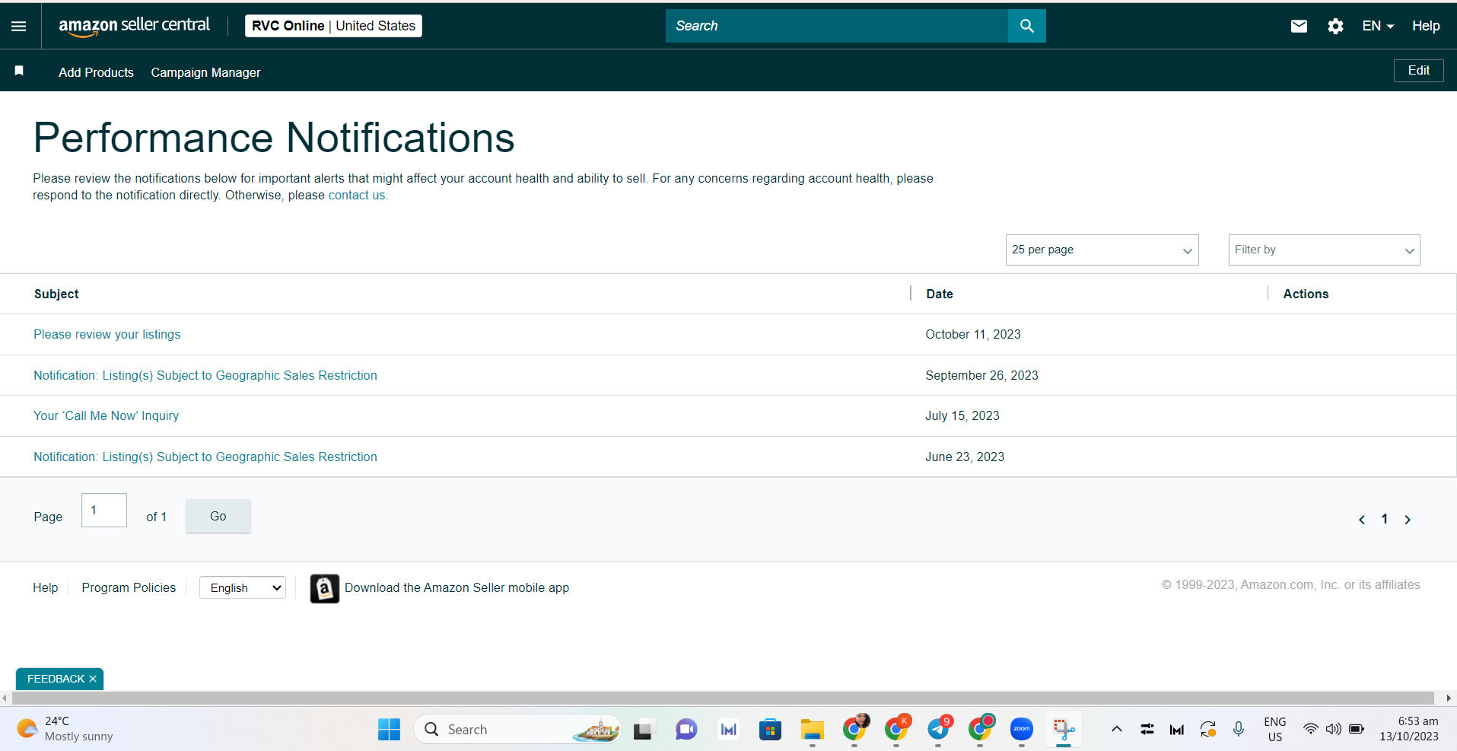Click the scrollbar right arrow
1457x751 pixels.
(x=1449, y=698)
